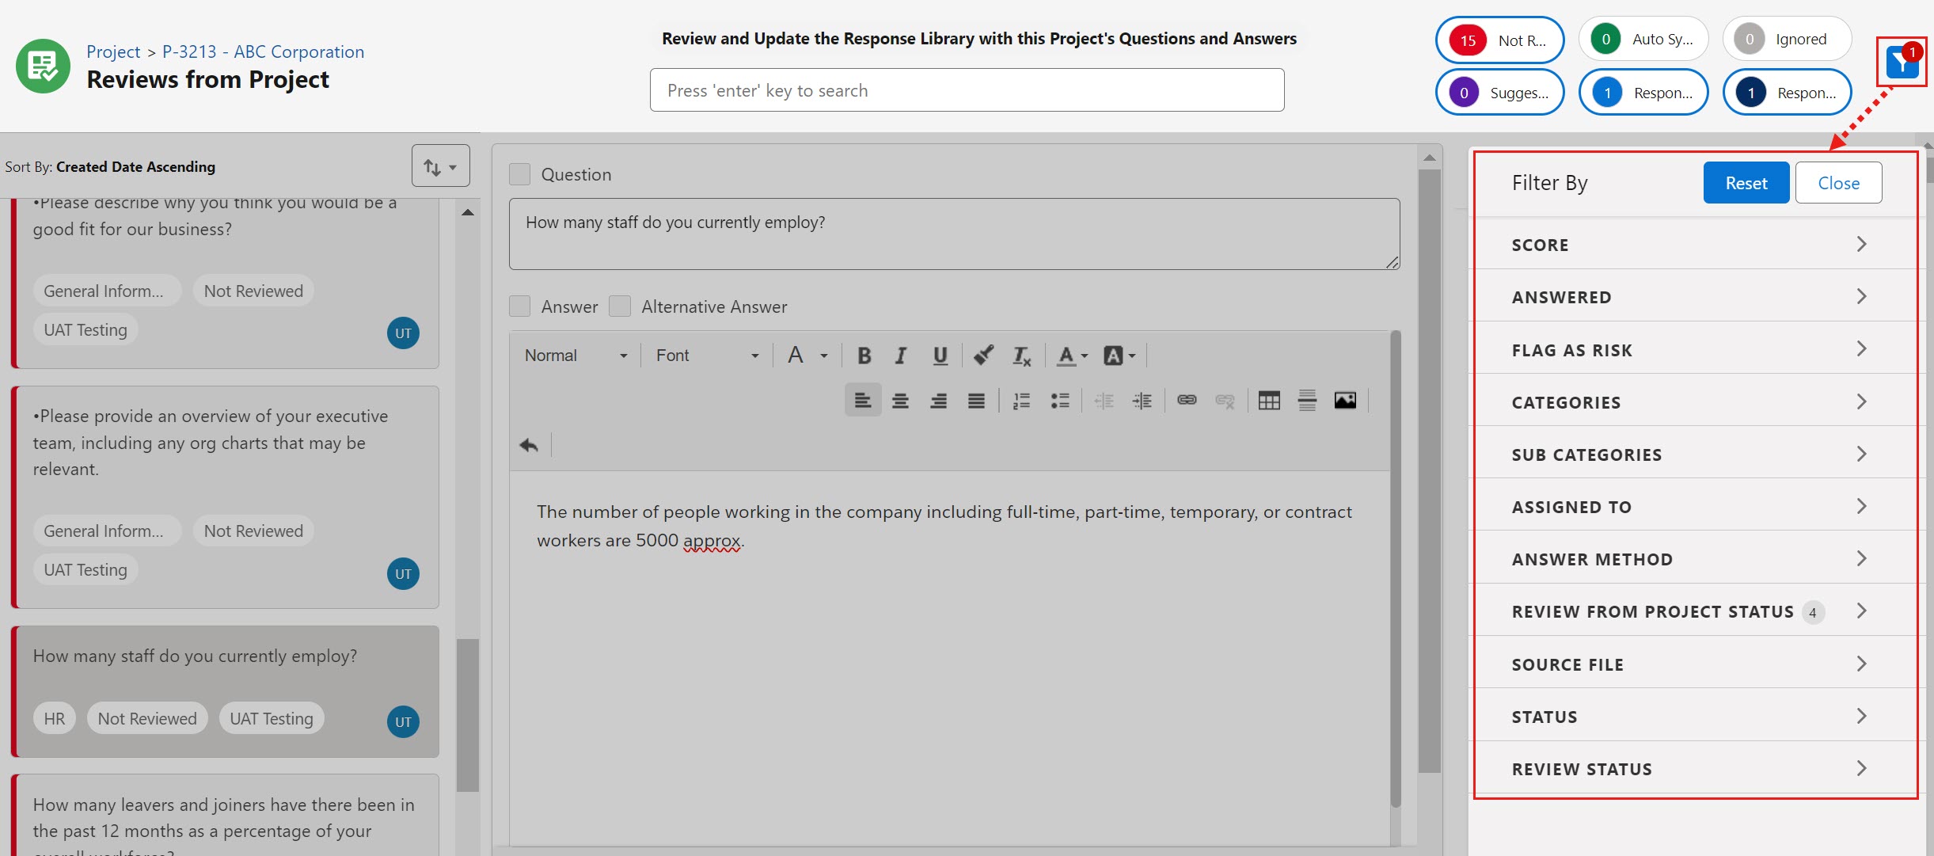Image resolution: width=1934 pixels, height=856 pixels.
Task: Open the Project breadcrumb link
Action: pyautogui.click(x=113, y=51)
